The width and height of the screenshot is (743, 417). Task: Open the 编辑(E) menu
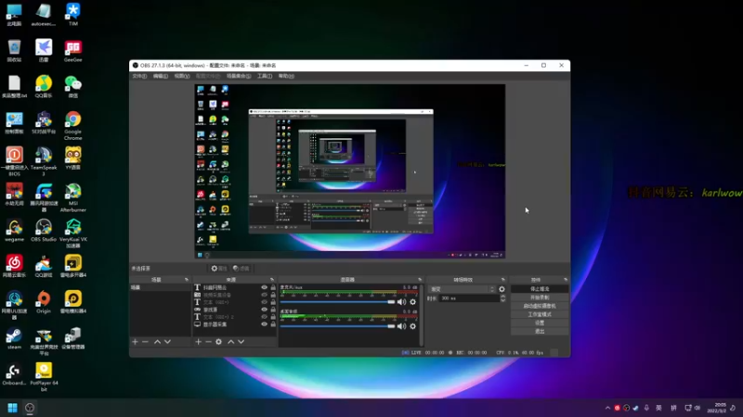click(x=160, y=76)
